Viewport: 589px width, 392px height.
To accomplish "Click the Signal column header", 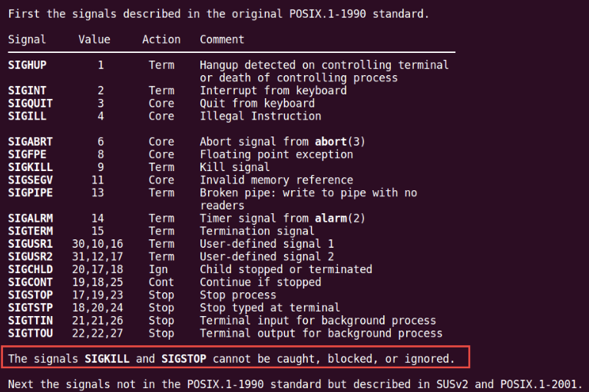I will point(27,39).
